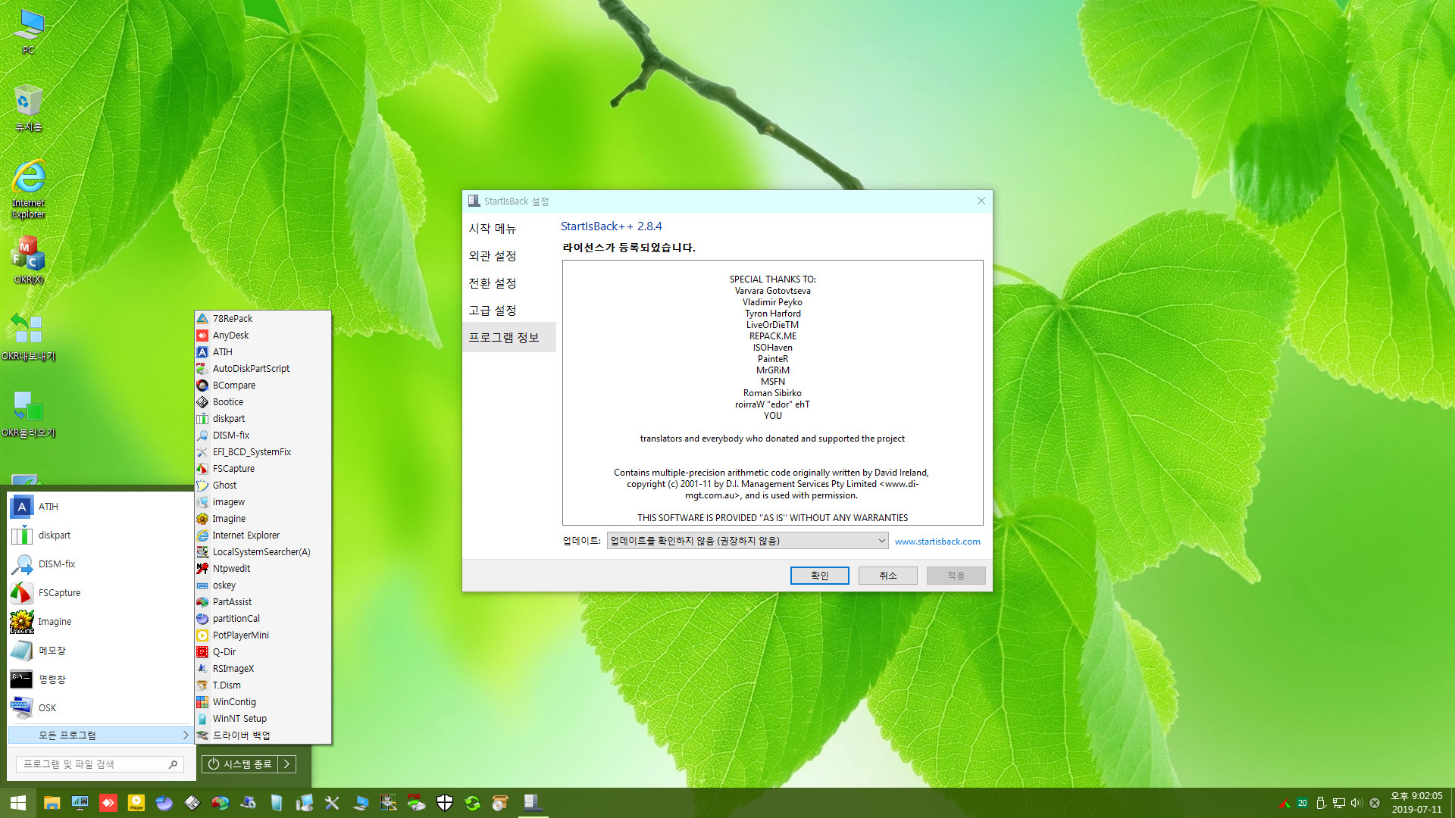Open OKR불러오기 desktop icon

[28, 414]
